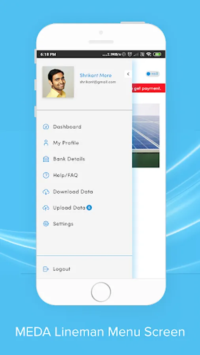Tap the solar panel image
Viewport: 200px width, 355px height.
click(146, 135)
